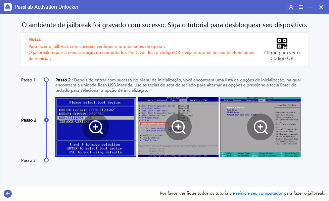Click the PassFab logo in the title bar
Image resolution: width=329 pixels, height=201 pixels.
(7, 7)
